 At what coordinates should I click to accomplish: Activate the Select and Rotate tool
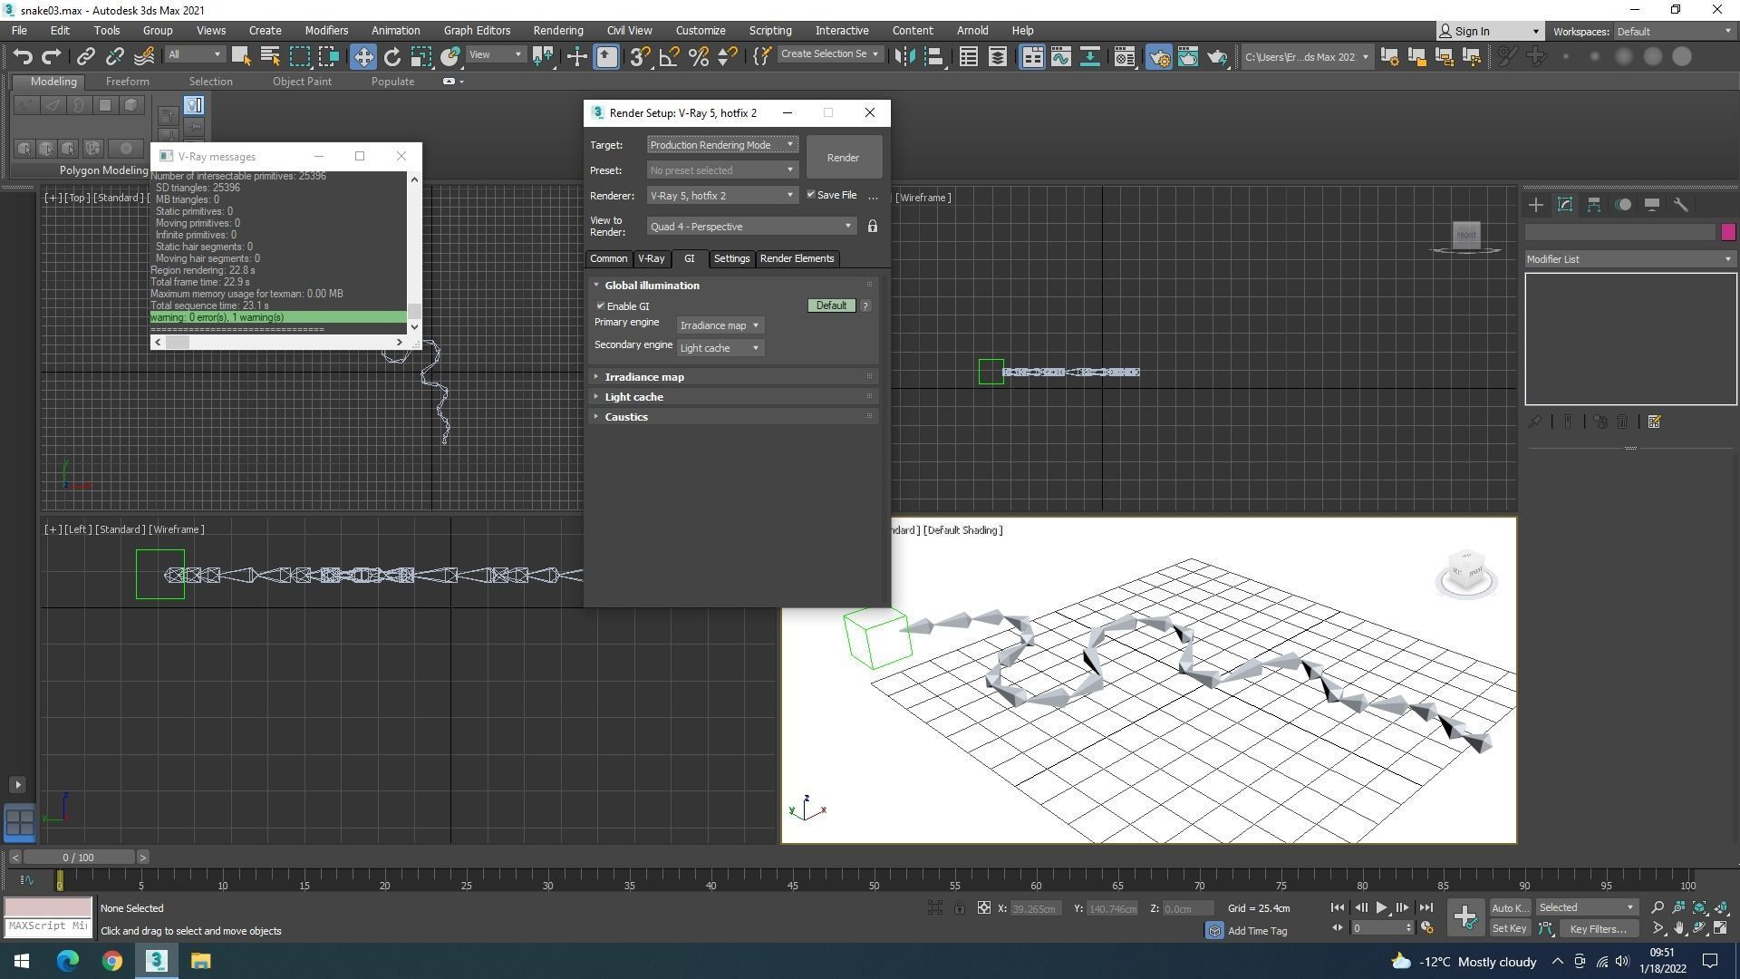(x=391, y=56)
